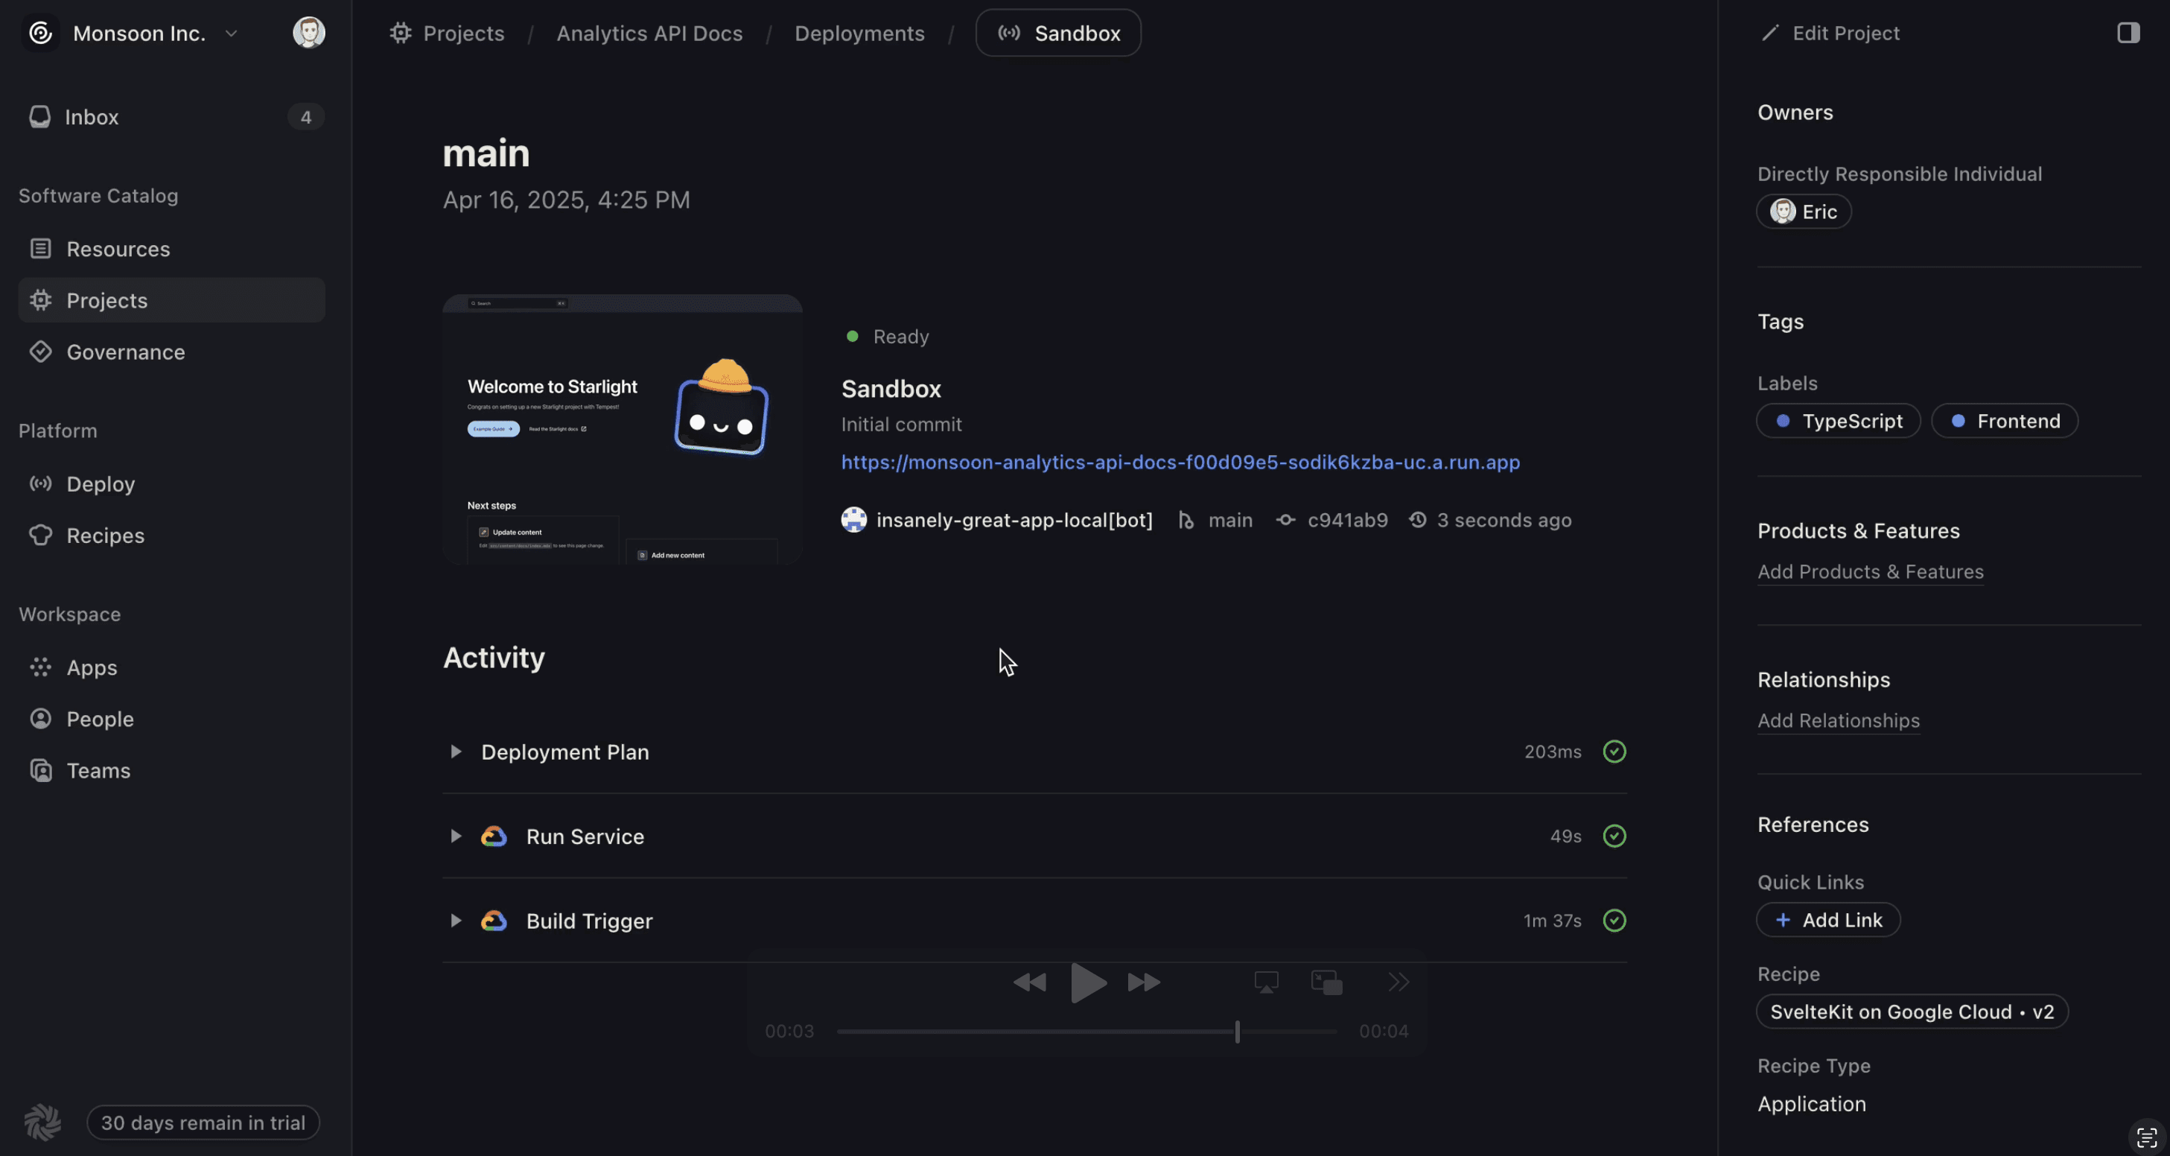Click the picture-in-picture icon in video overlay

pos(1327,982)
